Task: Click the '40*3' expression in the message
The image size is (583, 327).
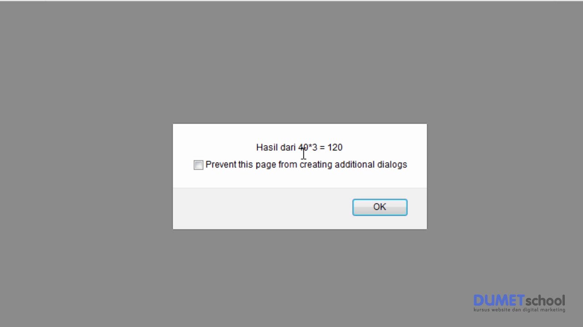Action: pyautogui.click(x=307, y=147)
